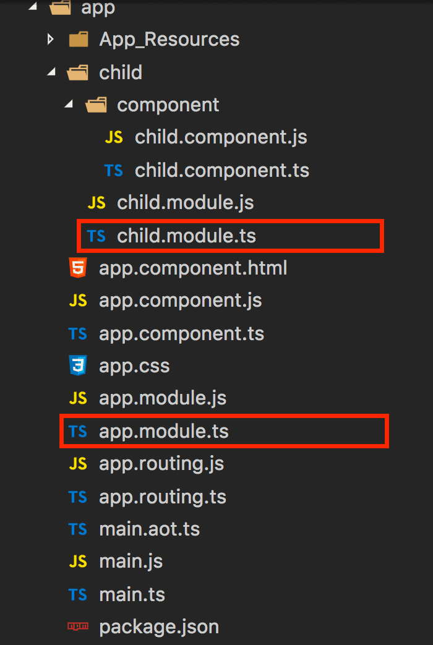Click the npm icon beside package.json
Image resolution: width=433 pixels, height=645 pixels.
click(x=78, y=626)
